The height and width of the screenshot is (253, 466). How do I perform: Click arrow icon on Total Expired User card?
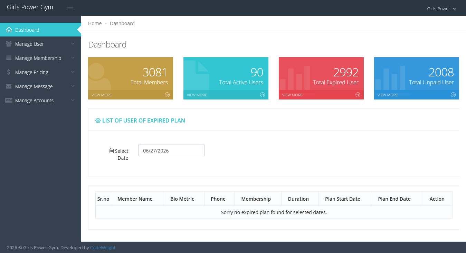tap(358, 95)
